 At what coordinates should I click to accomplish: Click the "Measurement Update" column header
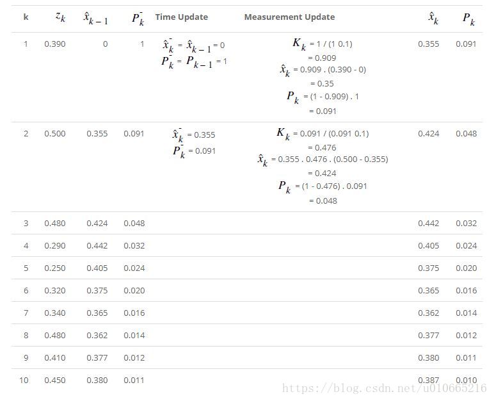coord(289,17)
